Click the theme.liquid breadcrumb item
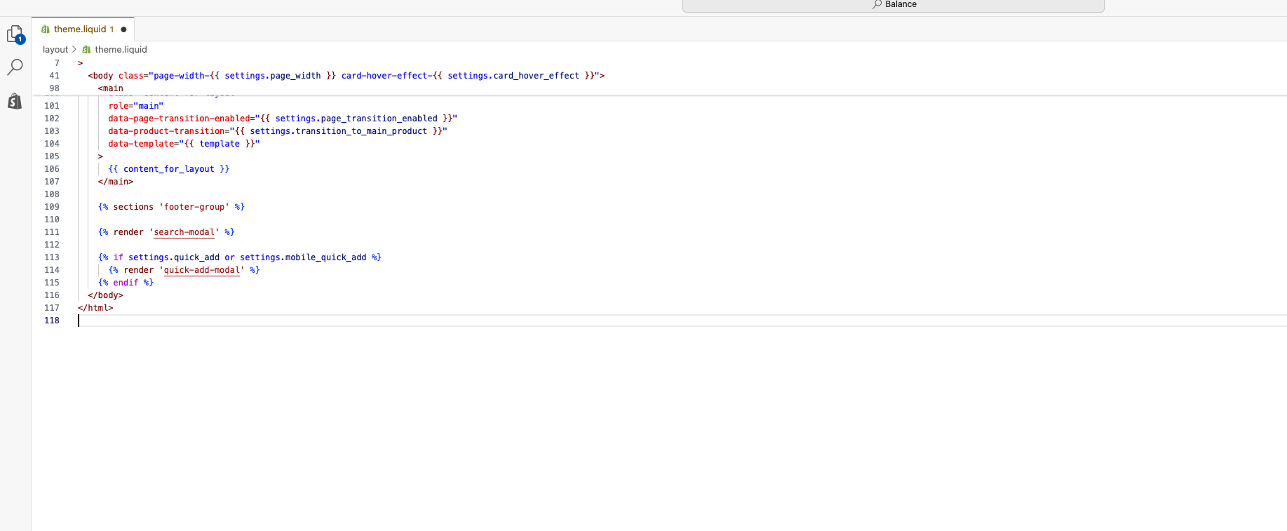 tap(121, 49)
